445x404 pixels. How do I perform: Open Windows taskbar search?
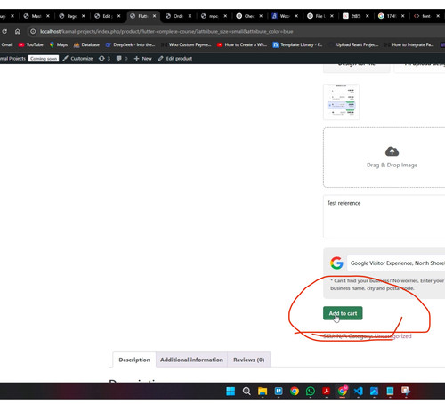tap(247, 391)
